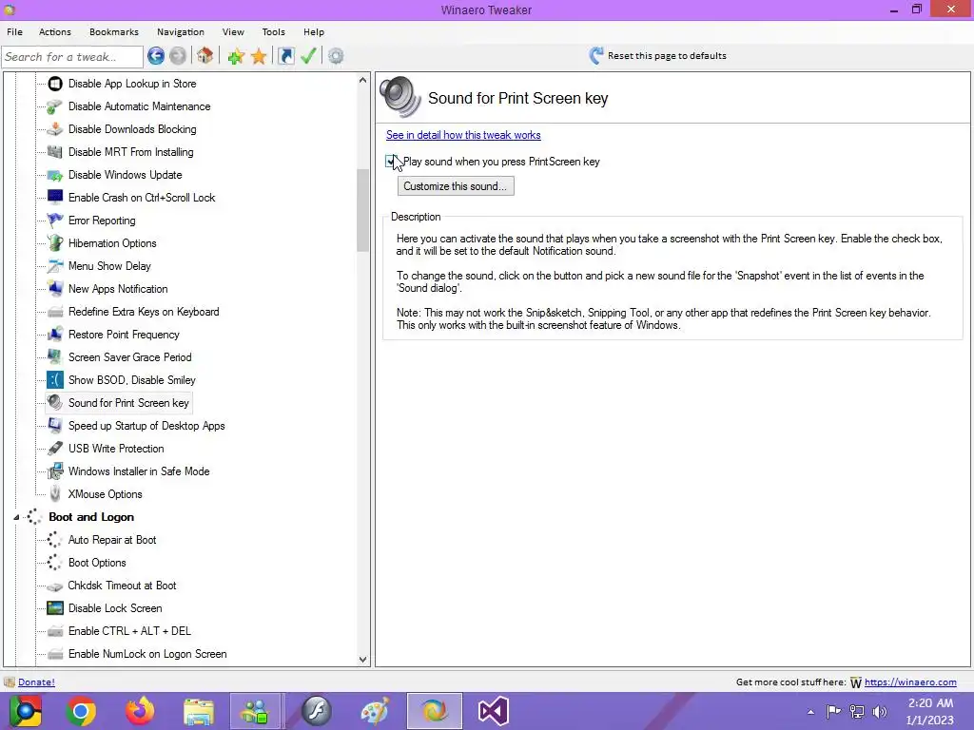Show hidden tray icons arrow

click(810, 712)
